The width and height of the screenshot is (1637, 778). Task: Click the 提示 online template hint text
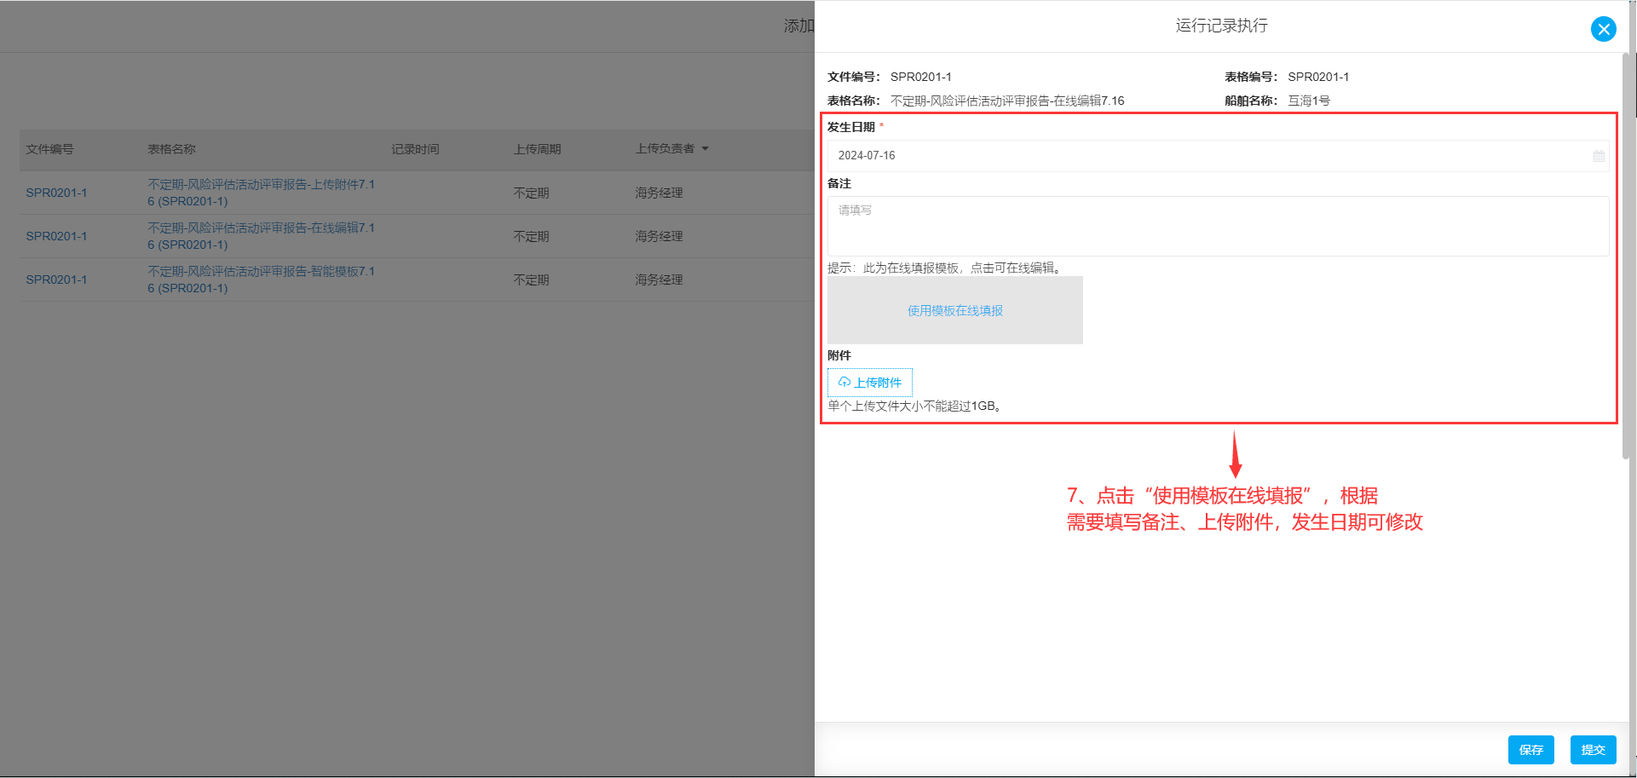click(x=946, y=268)
